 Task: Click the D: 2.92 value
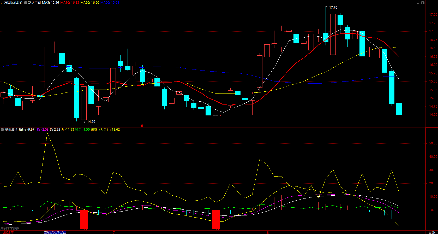55,130
